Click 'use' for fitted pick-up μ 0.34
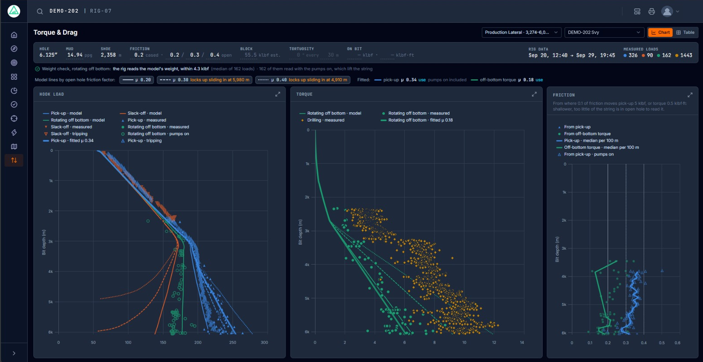This screenshot has width=703, height=362. (422, 80)
